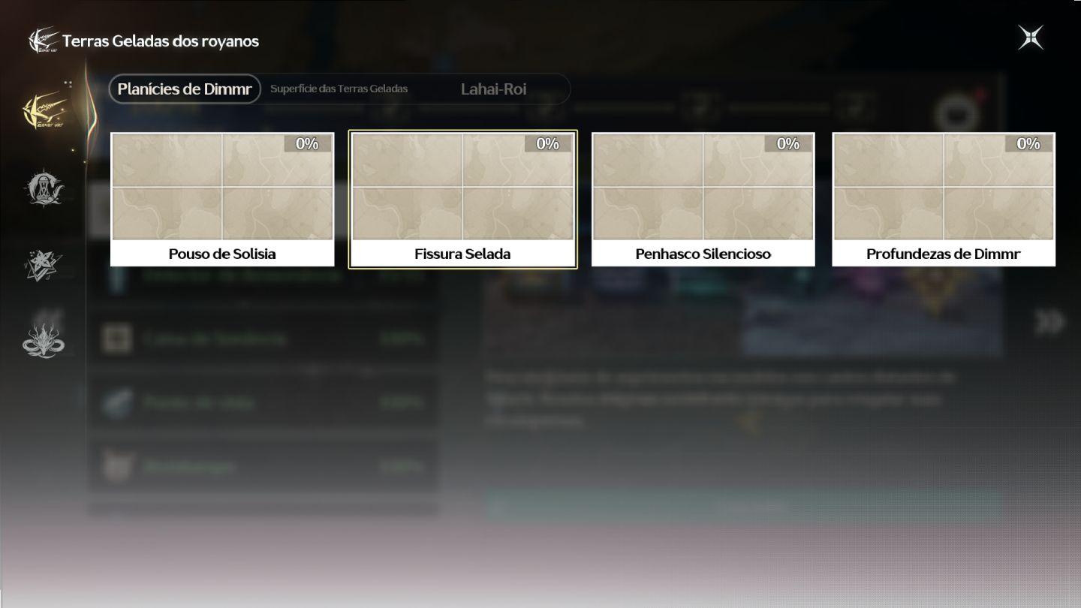Select the star flower emblem in the sidebar

(45, 266)
